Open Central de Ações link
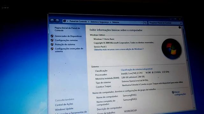The width and height of the screenshot is (204, 114). tap(64, 104)
